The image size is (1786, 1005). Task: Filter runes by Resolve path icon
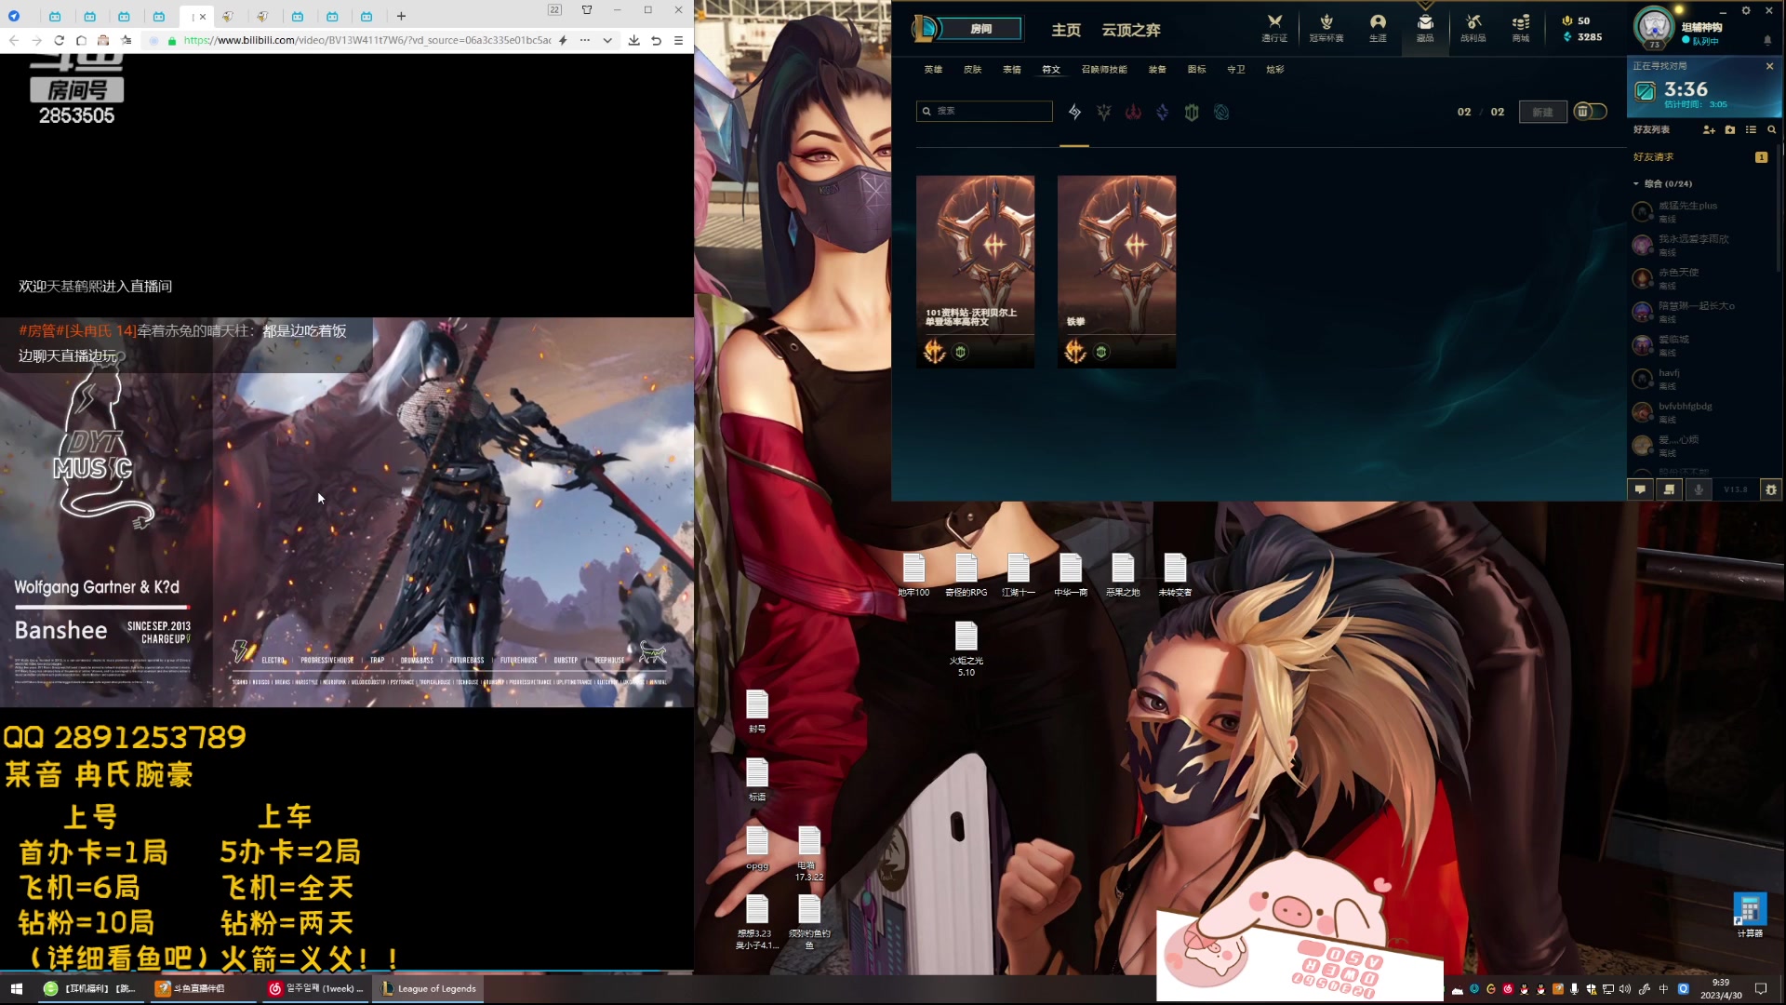(1192, 112)
